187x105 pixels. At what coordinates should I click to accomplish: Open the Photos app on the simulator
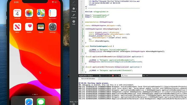click(x=29, y=13)
